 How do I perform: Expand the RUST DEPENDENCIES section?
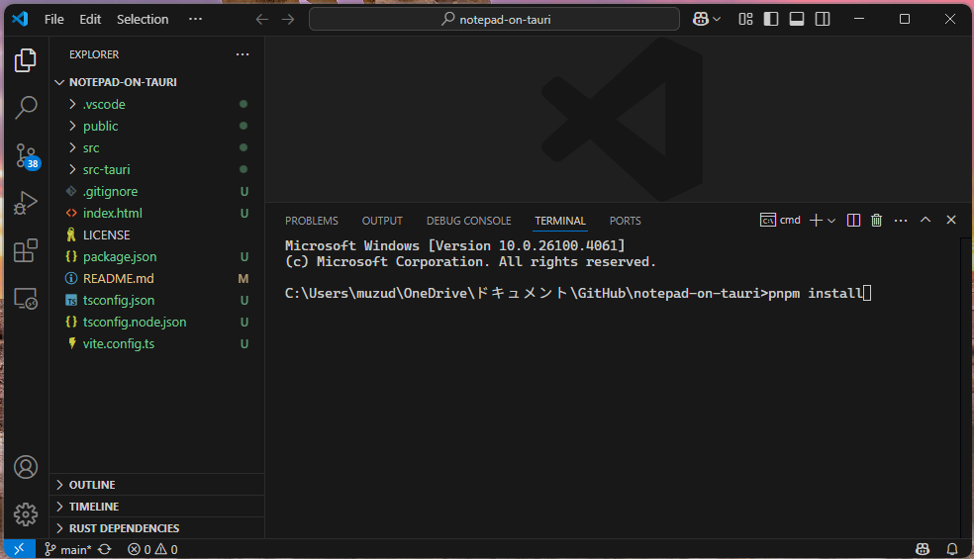156,528
